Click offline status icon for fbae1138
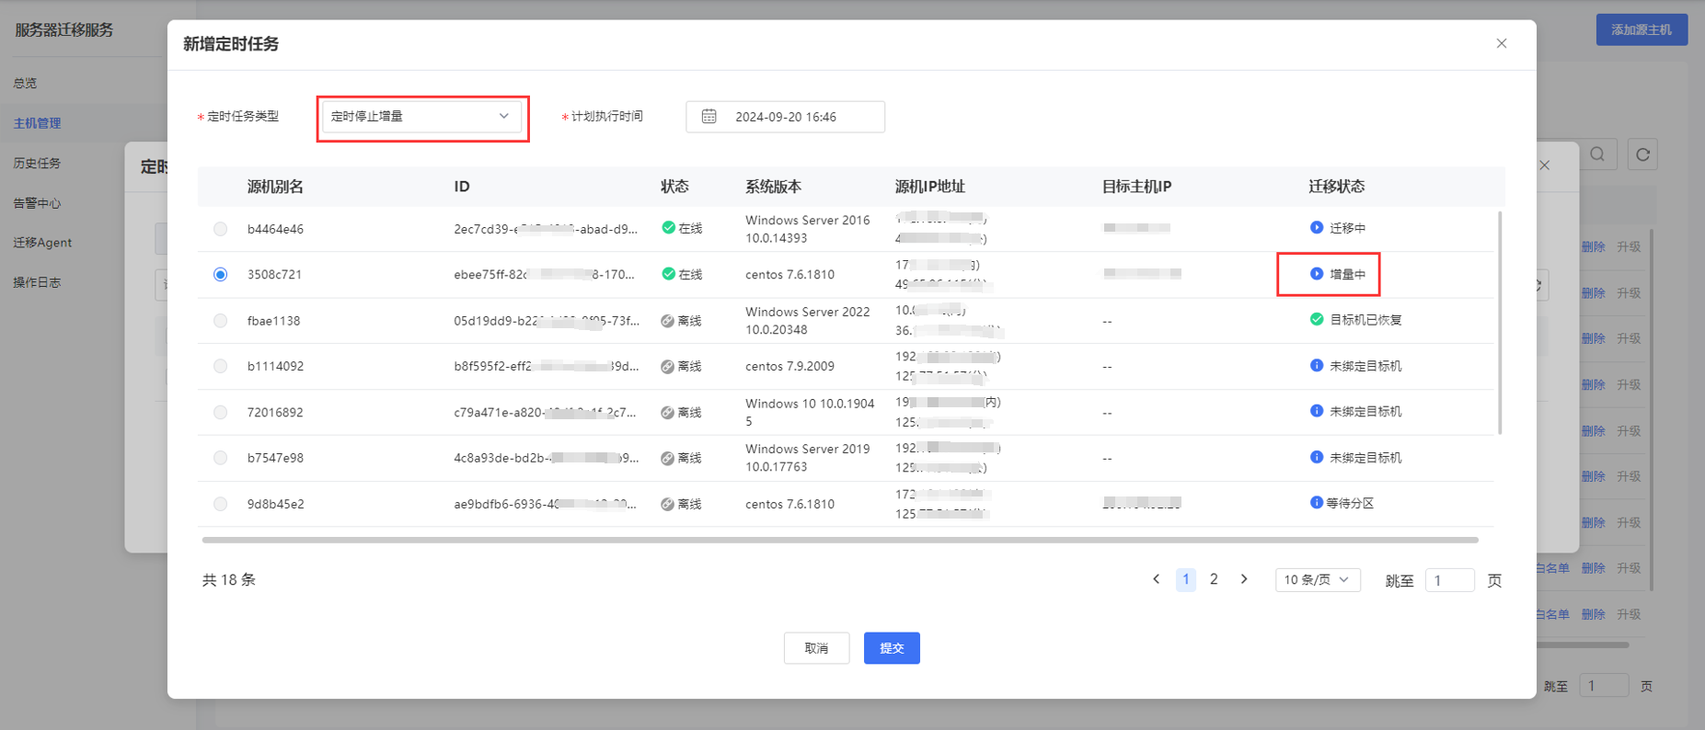 click(667, 321)
